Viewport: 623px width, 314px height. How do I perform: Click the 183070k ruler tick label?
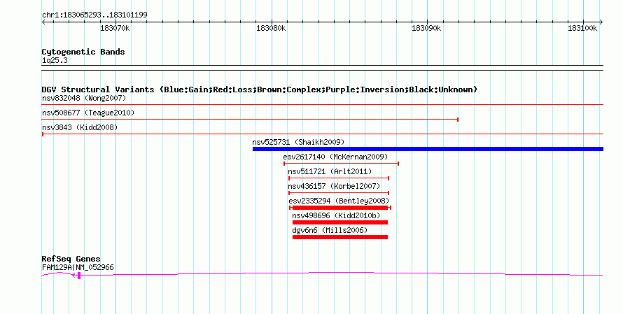115,28
